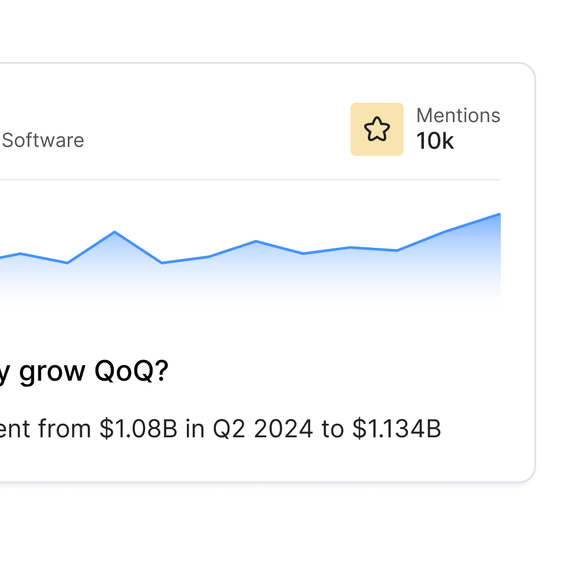
Task: Select the final rightmost point of the chart line
Action: (x=499, y=214)
